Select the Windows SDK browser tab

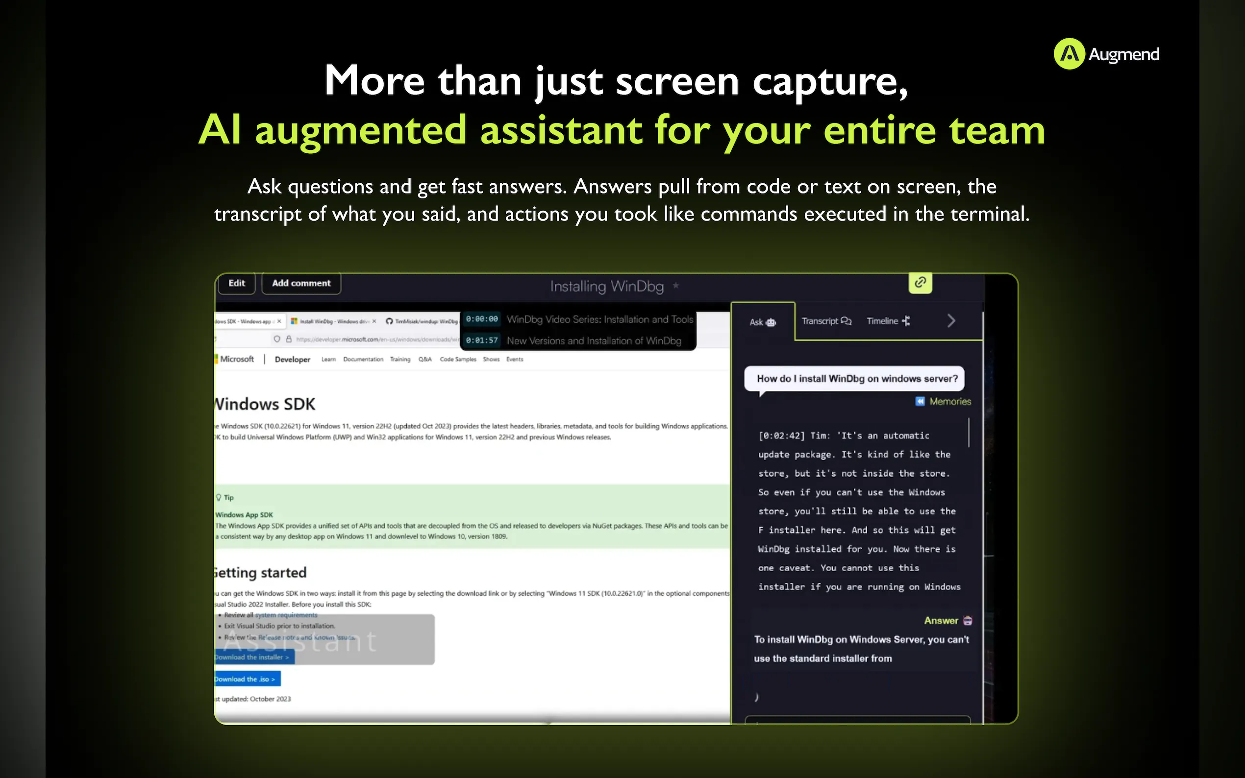point(249,321)
